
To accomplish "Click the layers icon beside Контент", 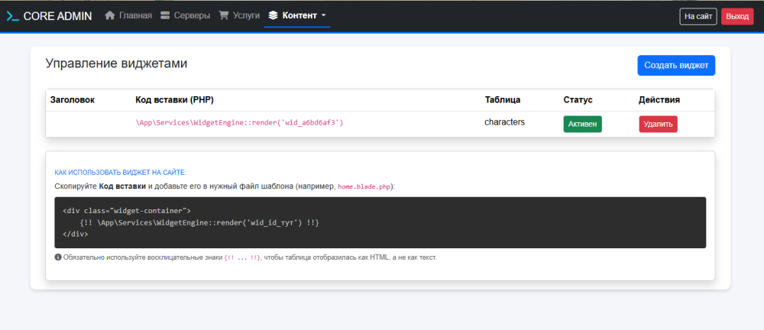I will tap(274, 15).
